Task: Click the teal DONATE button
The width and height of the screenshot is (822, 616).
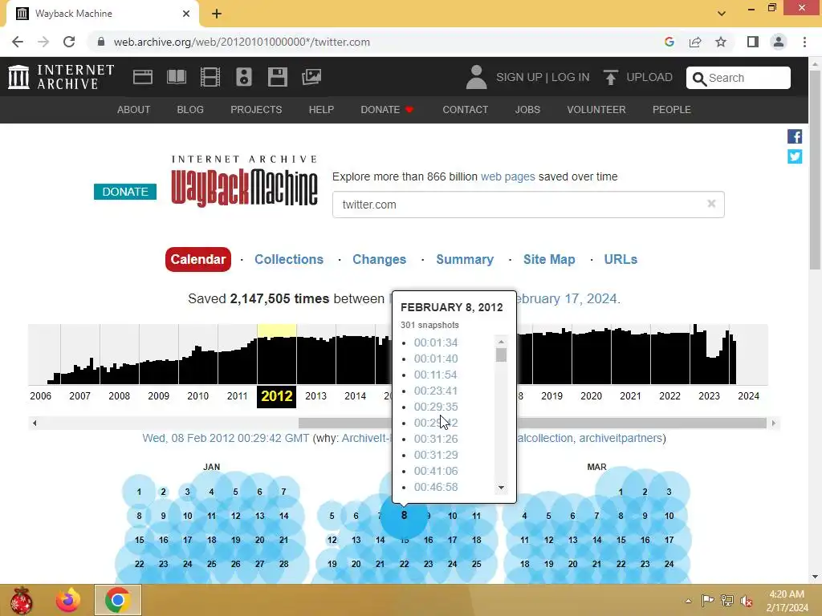Action: tap(125, 192)
